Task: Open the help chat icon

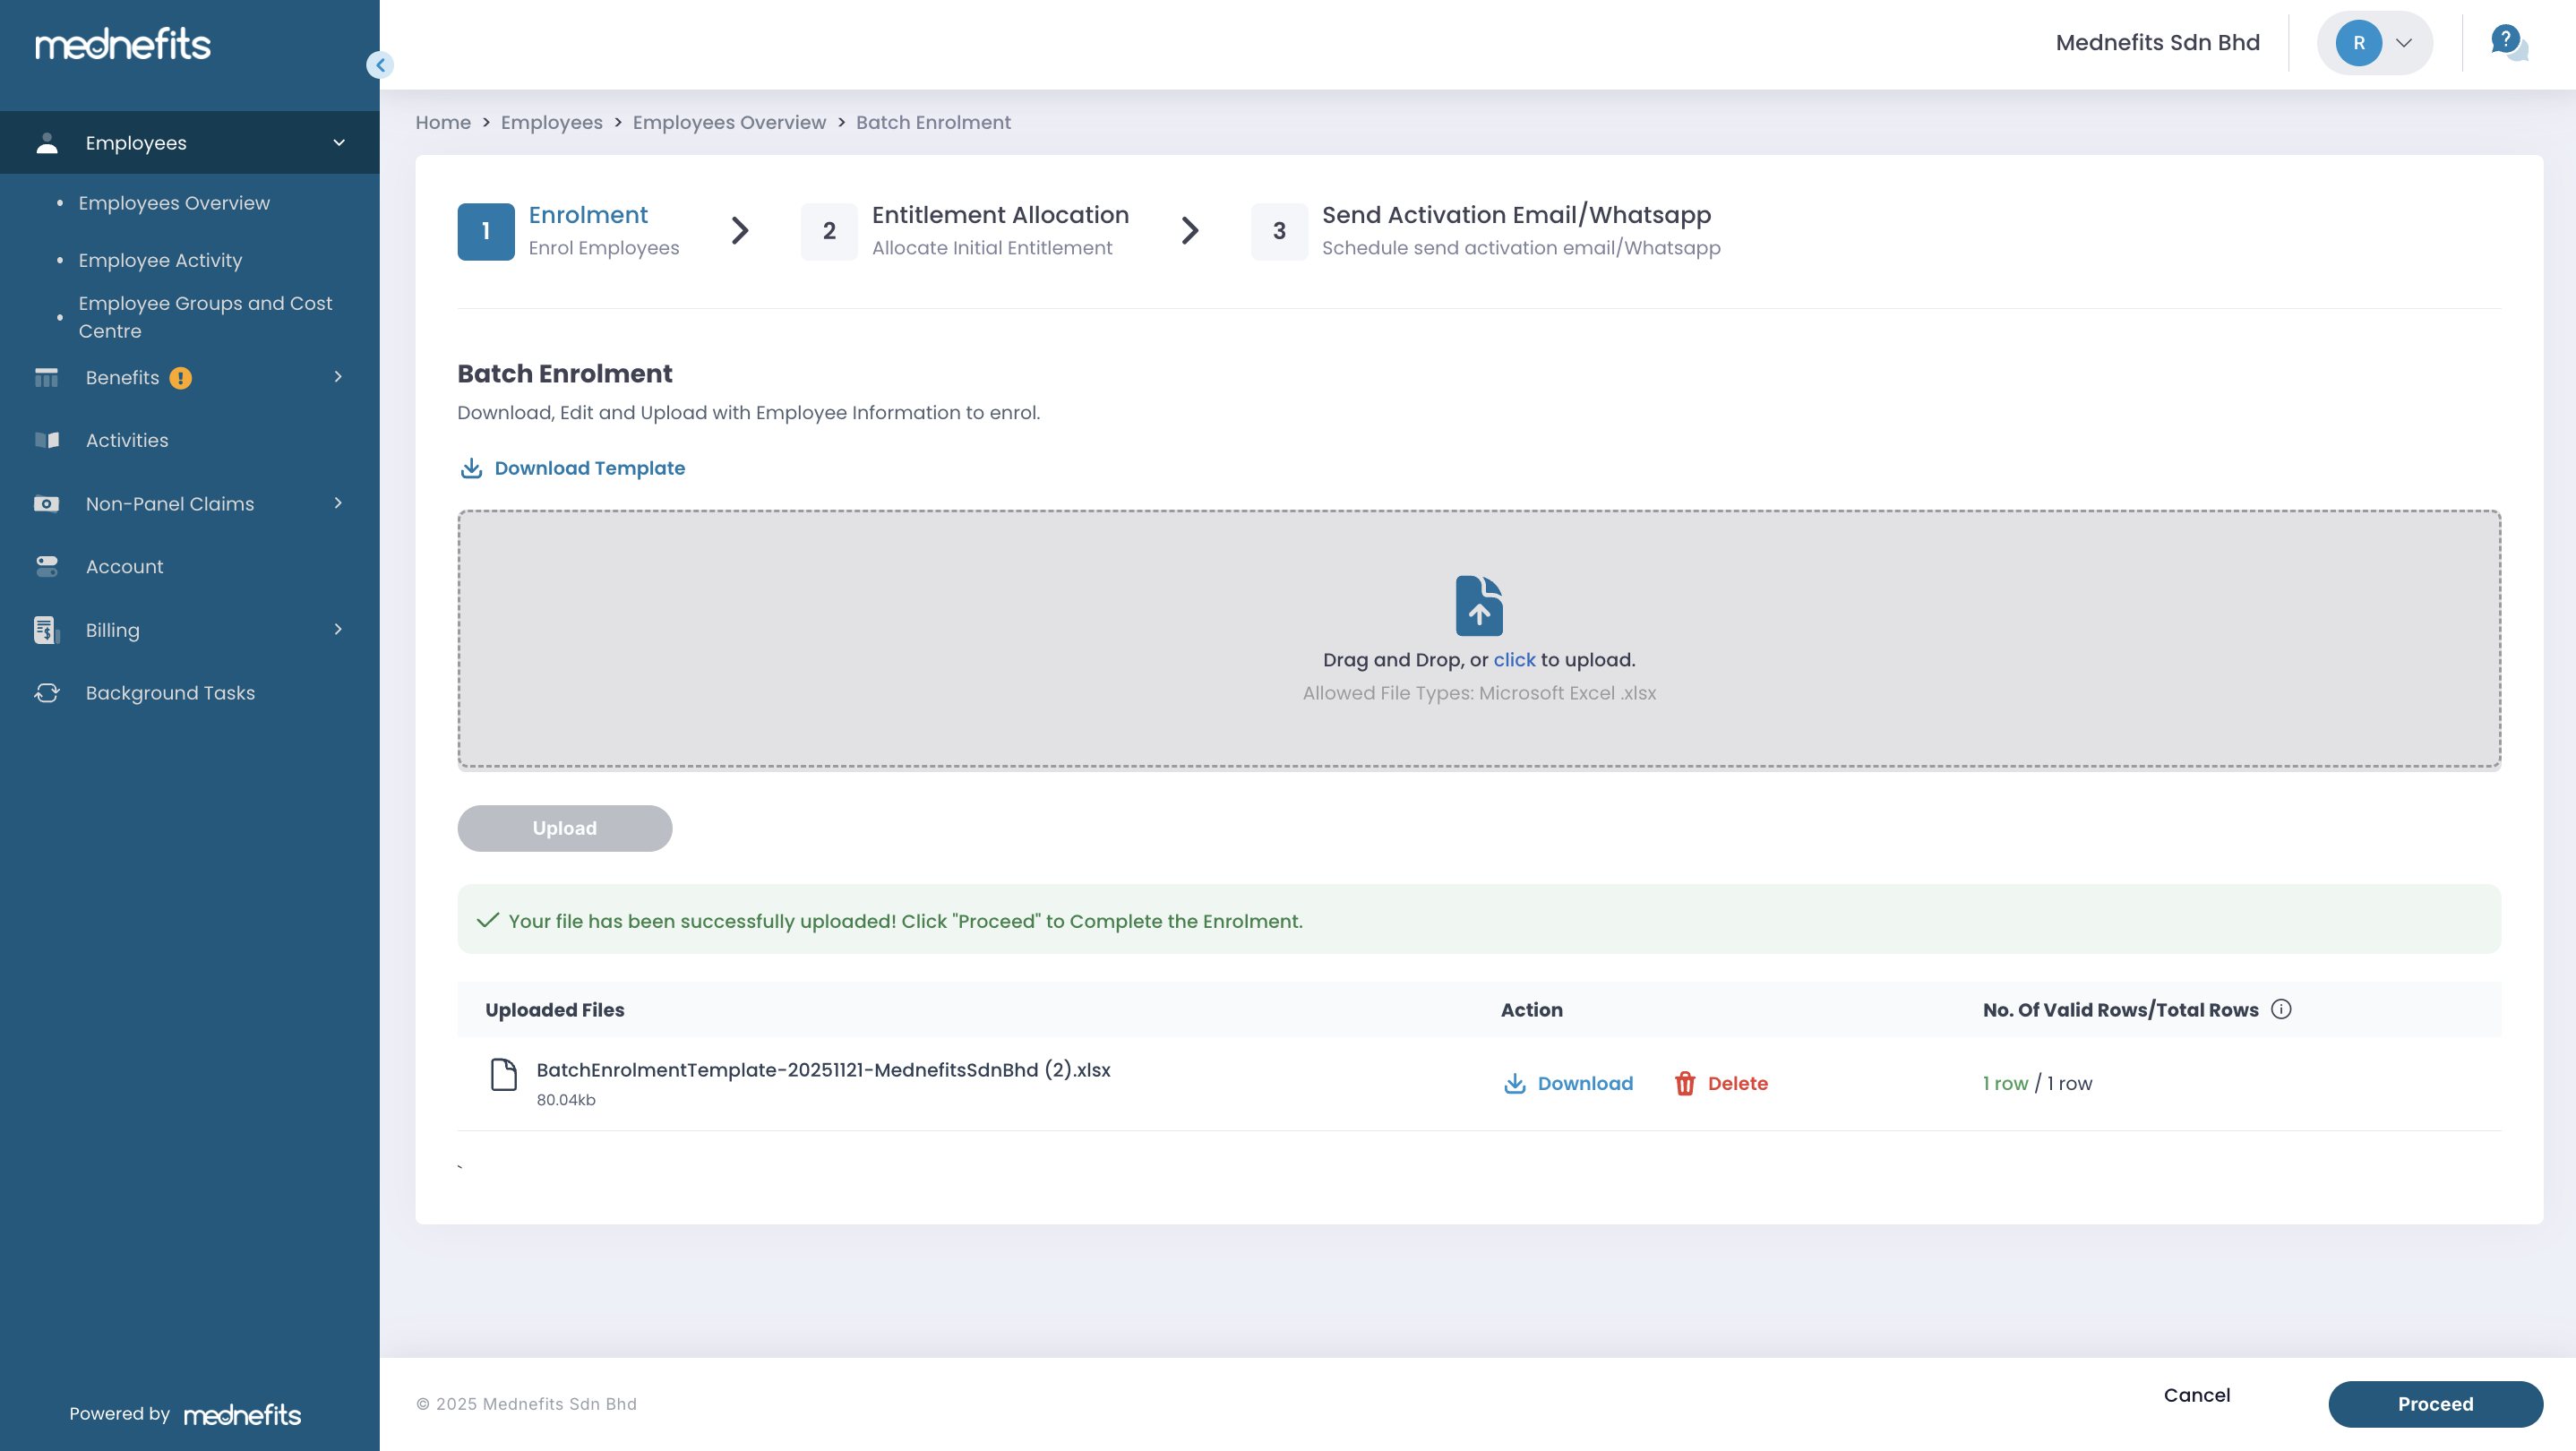Action: click(2508, 43)
